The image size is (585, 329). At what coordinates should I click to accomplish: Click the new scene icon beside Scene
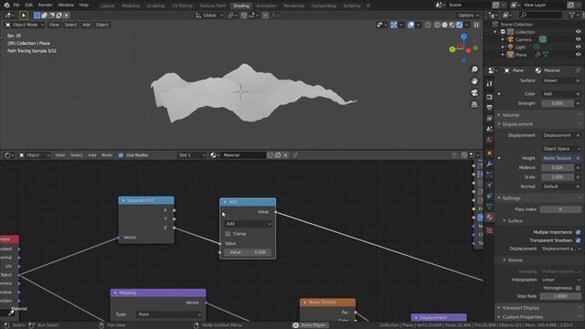click(495, 5)
